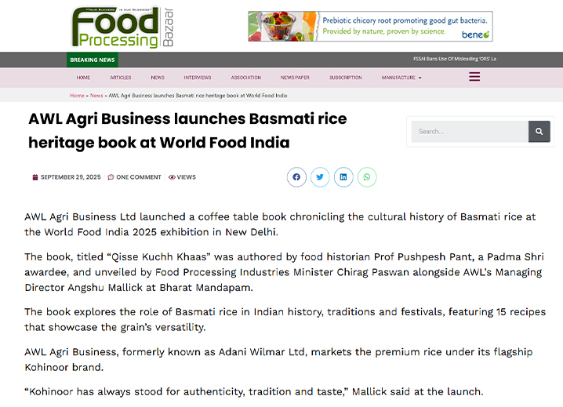Share article on LinkedIn

coord(343,177)
